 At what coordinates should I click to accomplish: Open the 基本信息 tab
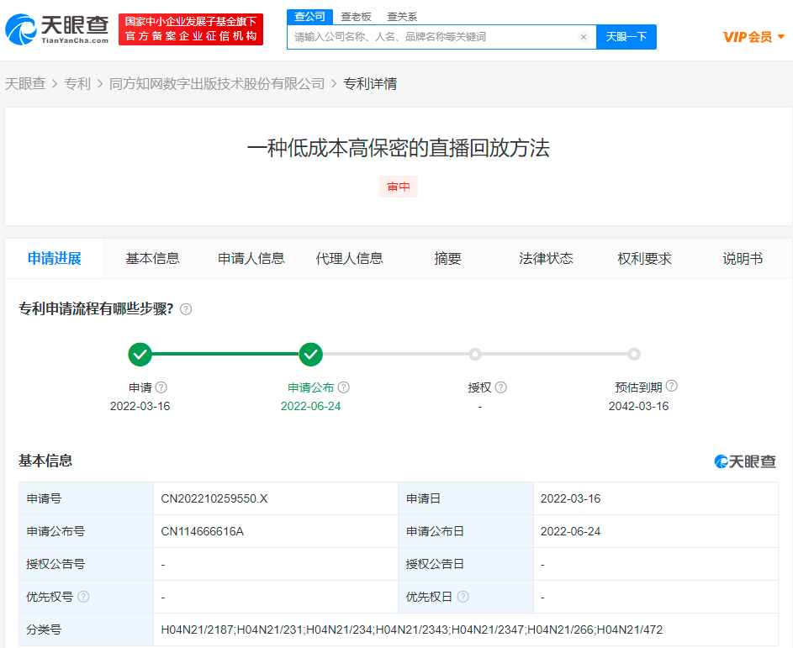pyautogui.click(x=153, y=259)
